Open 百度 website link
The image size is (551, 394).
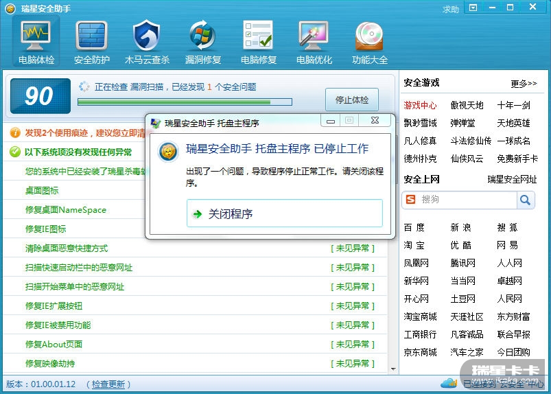414,227
